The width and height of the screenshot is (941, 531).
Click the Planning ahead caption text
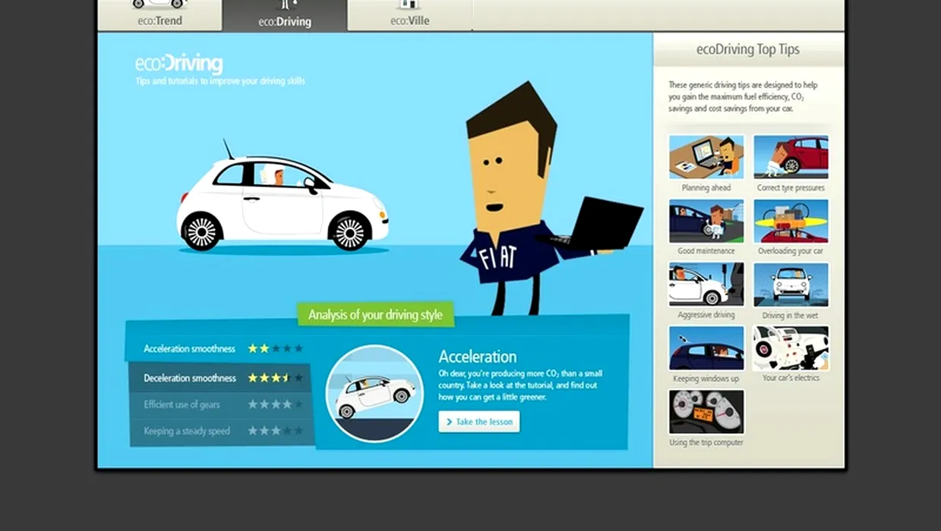pyautogui.click(x=706, y=188)
